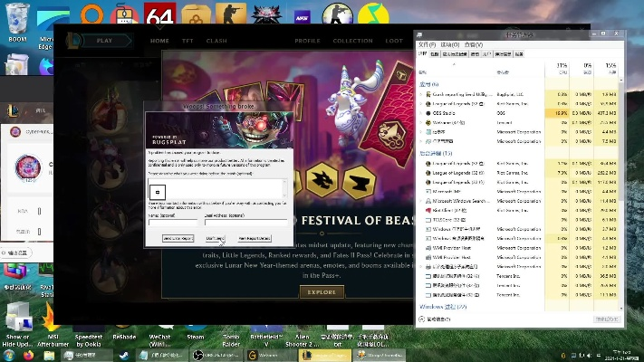Viewport: 644px width, 362px height.
Task: Expand the Crash reporting Send Utility row
Action: [420, 94]
